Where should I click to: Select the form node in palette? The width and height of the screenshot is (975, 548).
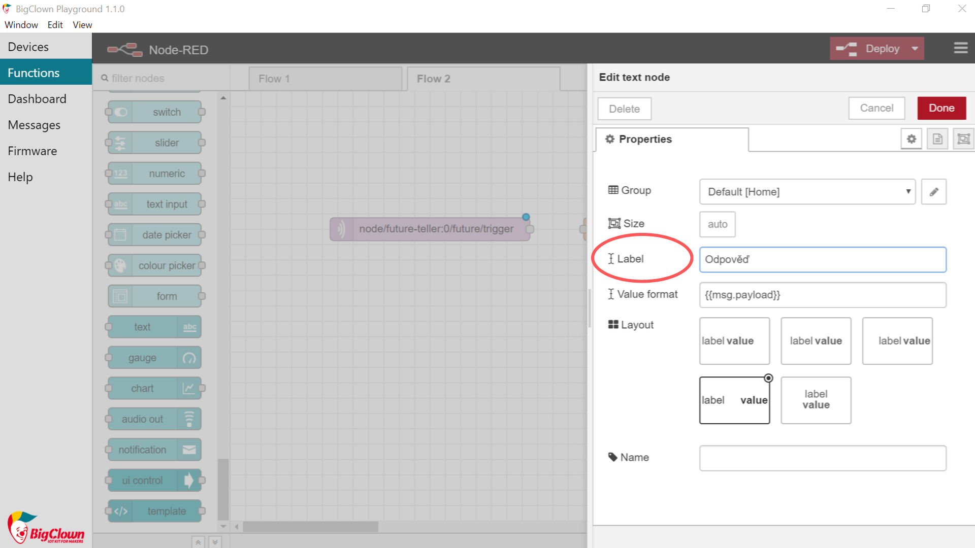coord(155,296)
